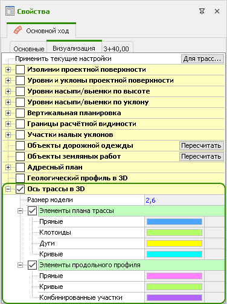Open pink swatch for profile Прямые

tap(174, 276)
